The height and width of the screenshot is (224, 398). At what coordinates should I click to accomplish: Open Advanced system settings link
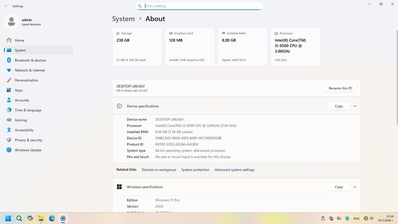[x=234, y=169]
